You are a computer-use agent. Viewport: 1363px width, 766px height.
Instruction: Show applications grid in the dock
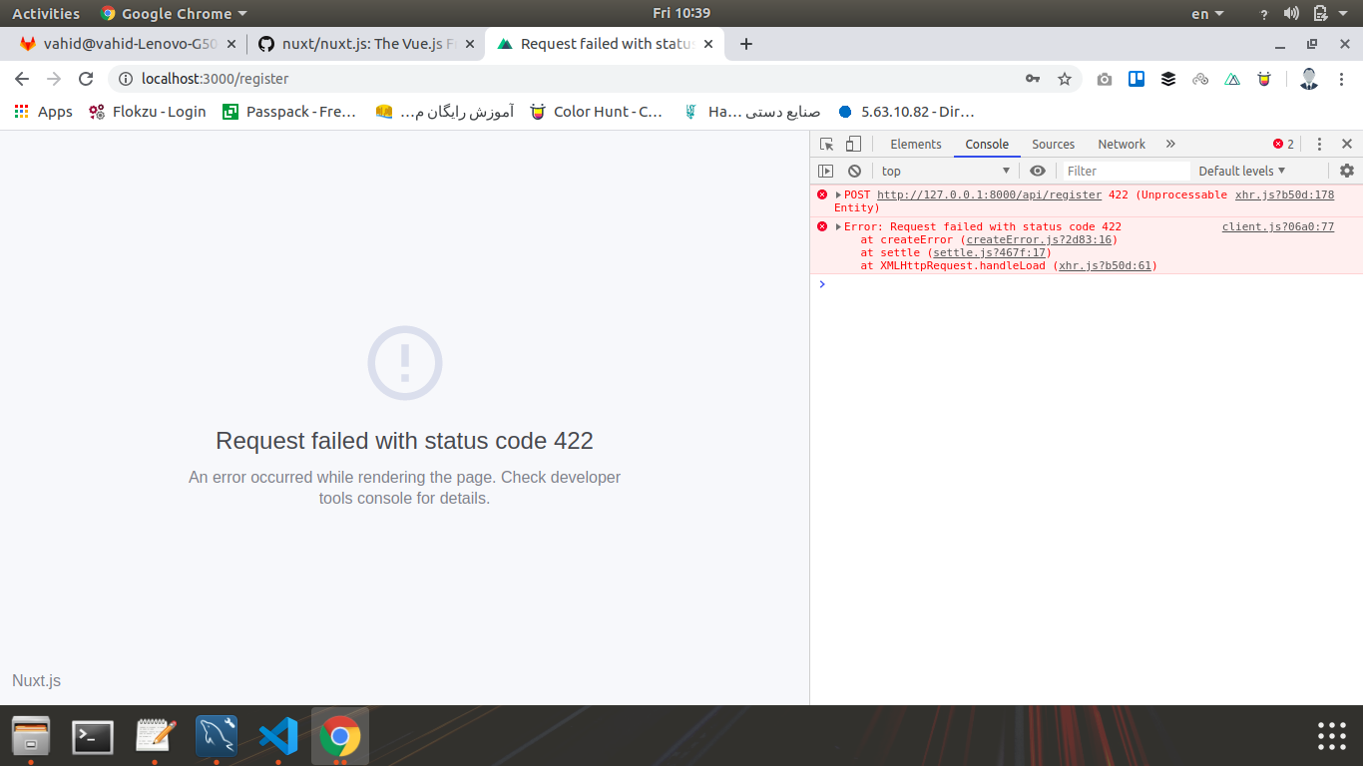(x=1332, y=736)
